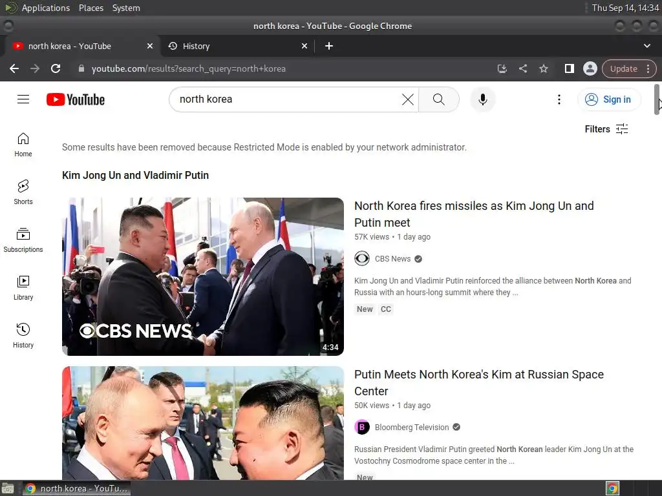662x496 pixels.
Task: Share this page via the share icon
Action: click(522, 68)
